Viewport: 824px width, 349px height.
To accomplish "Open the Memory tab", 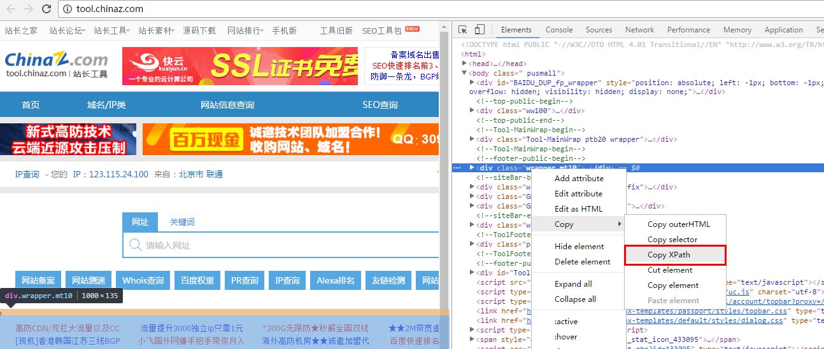I will click(x=737, y=30).
